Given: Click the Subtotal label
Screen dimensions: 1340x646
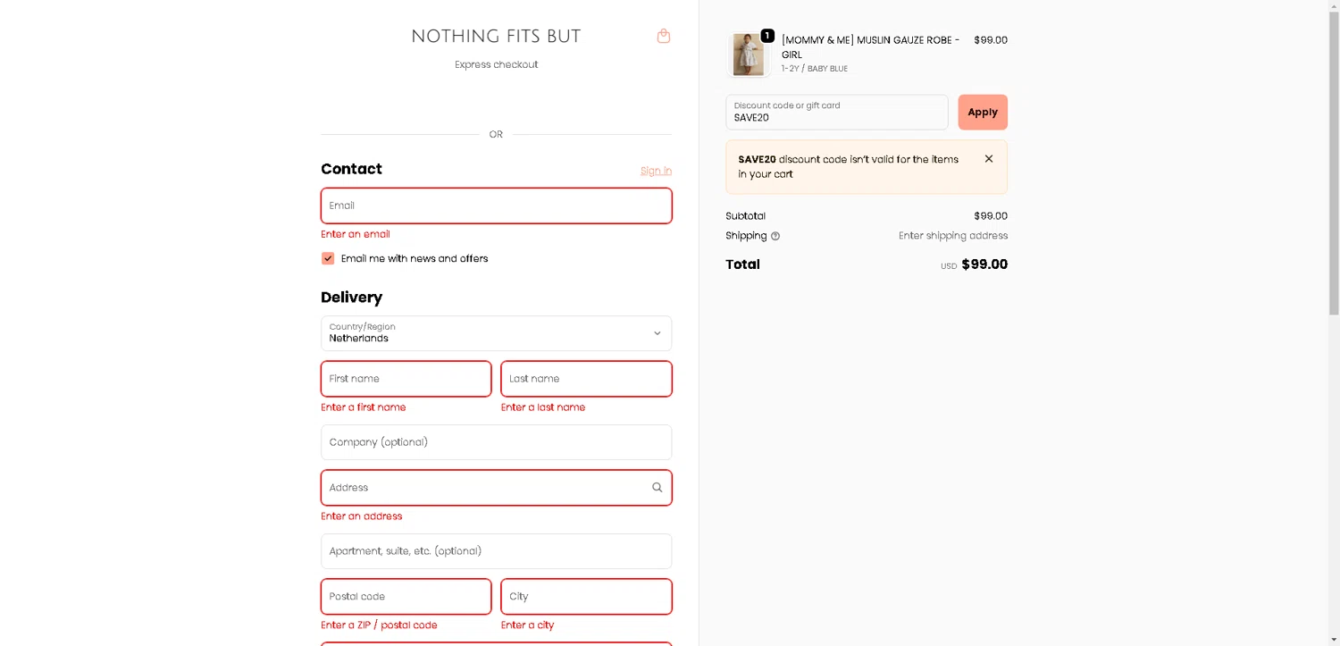Looking at the screenshot, I should [746, 216].
